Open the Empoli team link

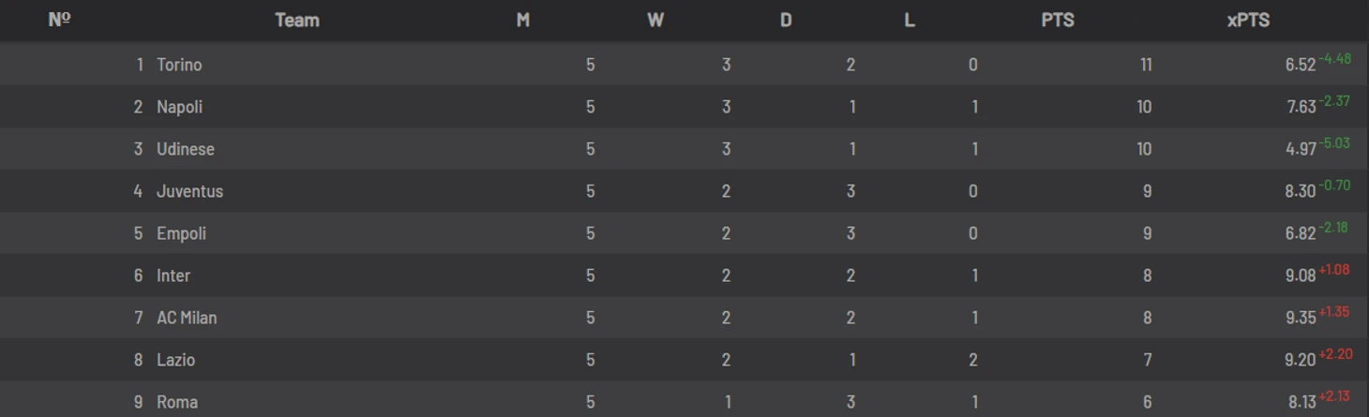point(181,233)
